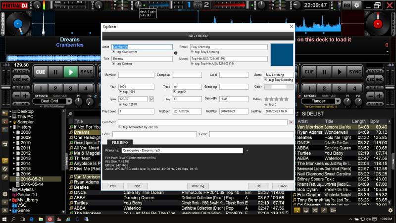Screen dimensions: 396x223
Task: Select Remix tag radio 'Easy Listening'
Action: point(192,52)
